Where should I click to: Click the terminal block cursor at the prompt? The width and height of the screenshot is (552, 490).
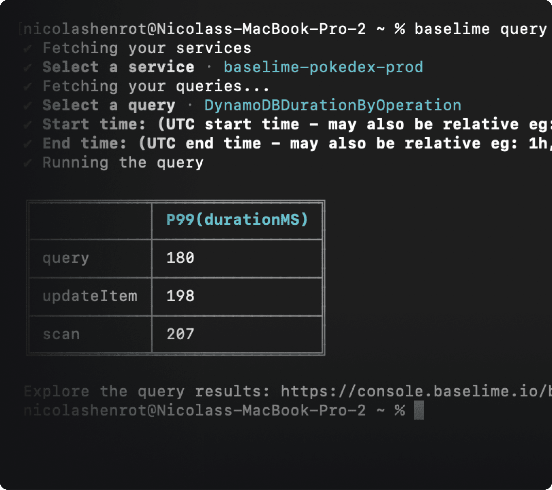[x=419, y=410]
